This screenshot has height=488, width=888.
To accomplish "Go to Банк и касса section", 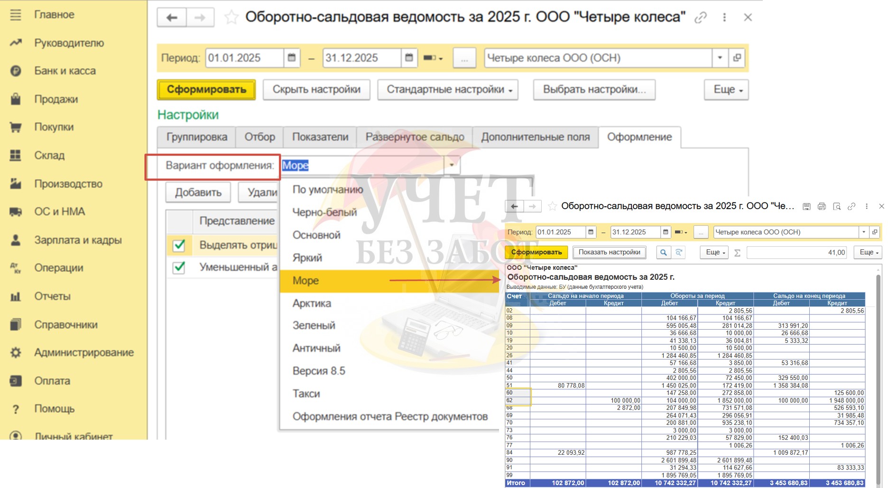I will 65,71.
